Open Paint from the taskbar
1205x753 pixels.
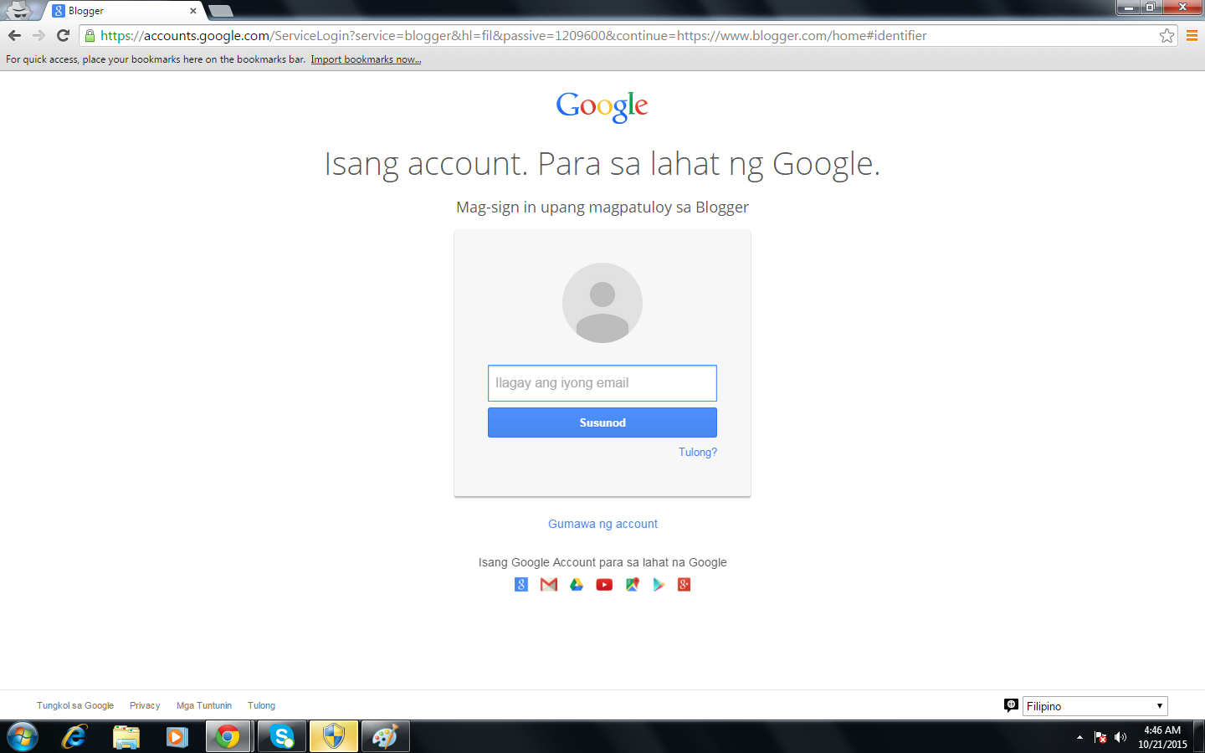click(x=385, y=737)
